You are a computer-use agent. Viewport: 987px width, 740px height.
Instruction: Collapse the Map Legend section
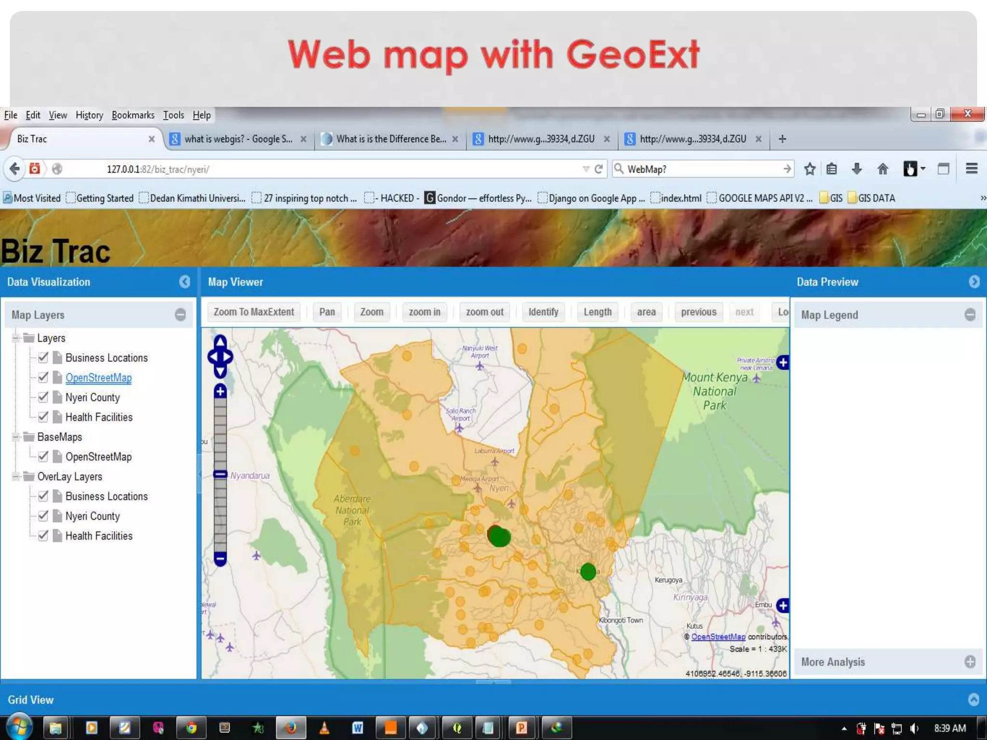click(970, 315)
